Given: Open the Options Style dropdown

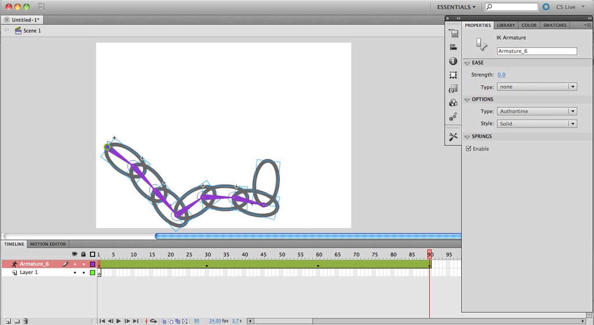Looking at the screenshot, I should [537, 124].
